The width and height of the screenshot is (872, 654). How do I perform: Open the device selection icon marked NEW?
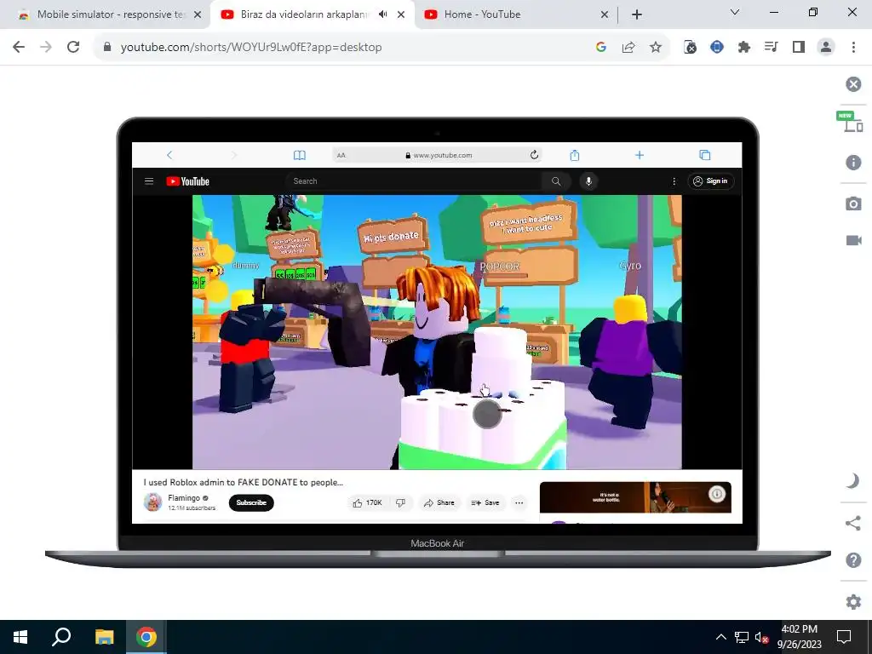852,123
